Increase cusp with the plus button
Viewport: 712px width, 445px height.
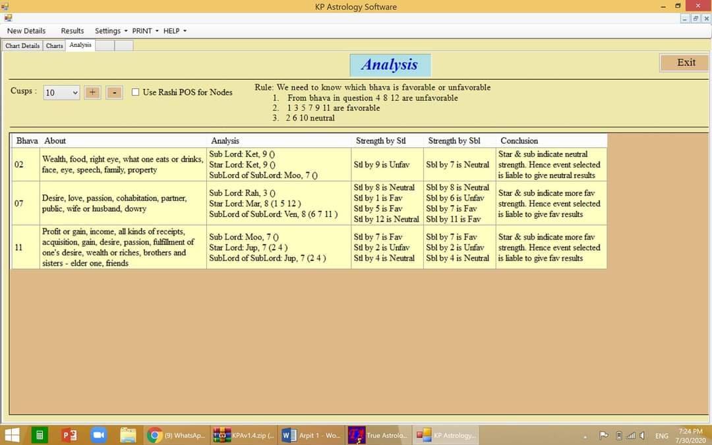point(92,93)
